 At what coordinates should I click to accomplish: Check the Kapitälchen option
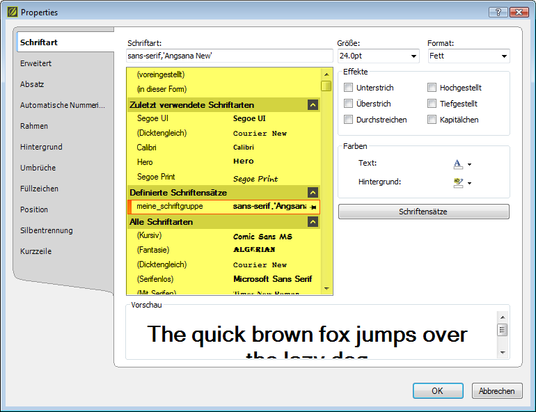(432, 120)
